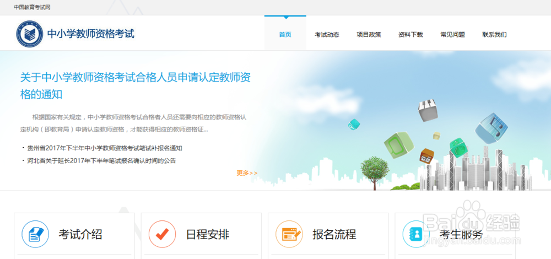Click the site logo emblem
This screenshot has width=551, height=259.
[x=30, y=34]
